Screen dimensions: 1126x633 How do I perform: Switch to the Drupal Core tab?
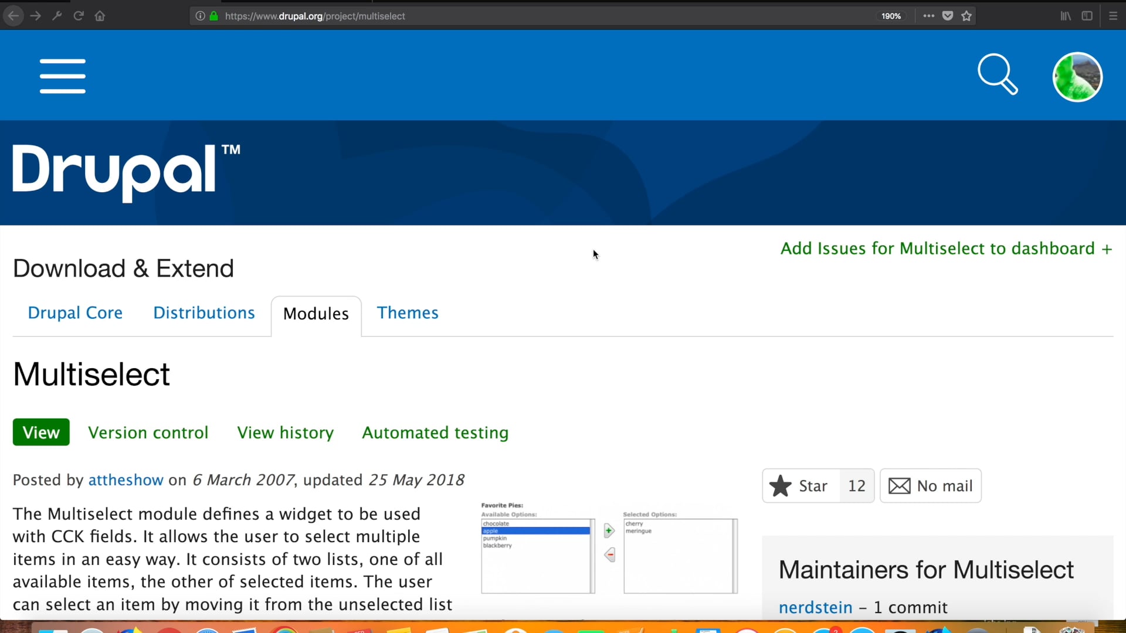[x=75, y=312]
